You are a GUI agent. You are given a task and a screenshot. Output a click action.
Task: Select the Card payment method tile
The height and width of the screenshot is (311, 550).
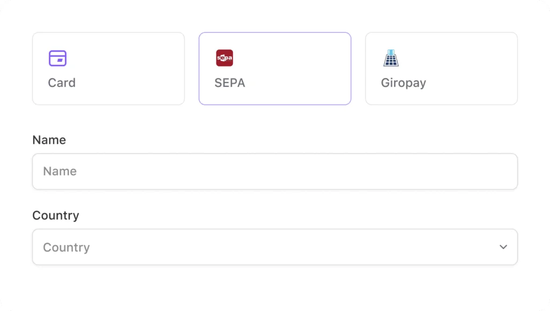[108, 69]
